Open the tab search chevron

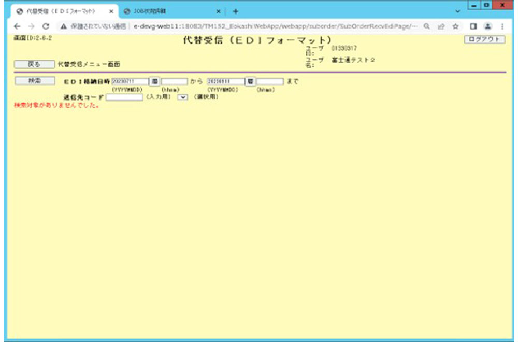[x=457, y=11]
